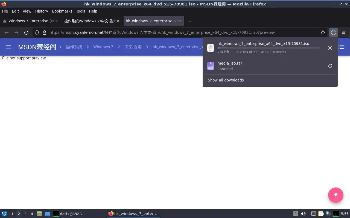Close the 操作系统/Windows 7 tab
This screenshot has height=218, width=350.
118,21
